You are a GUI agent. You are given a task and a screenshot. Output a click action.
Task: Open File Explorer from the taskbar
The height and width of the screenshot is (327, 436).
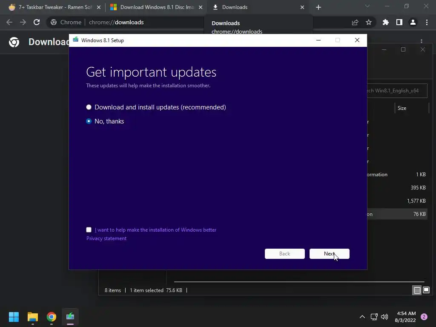[x=32, y=317]
